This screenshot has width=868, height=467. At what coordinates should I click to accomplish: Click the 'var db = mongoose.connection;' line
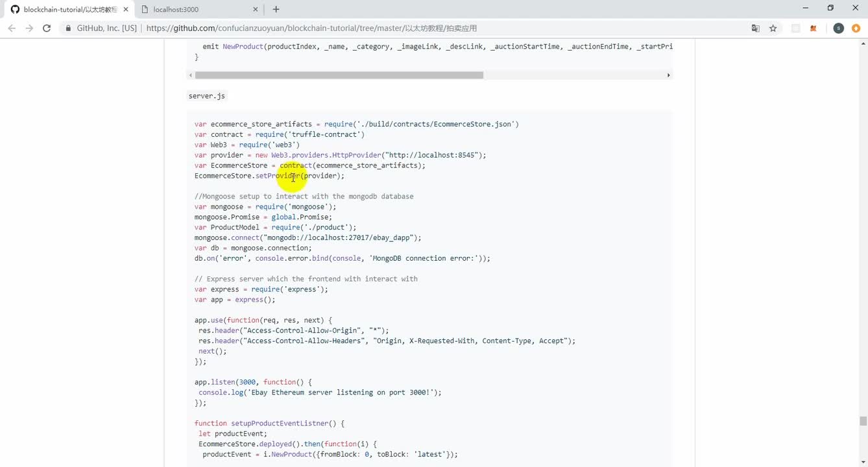253,248
